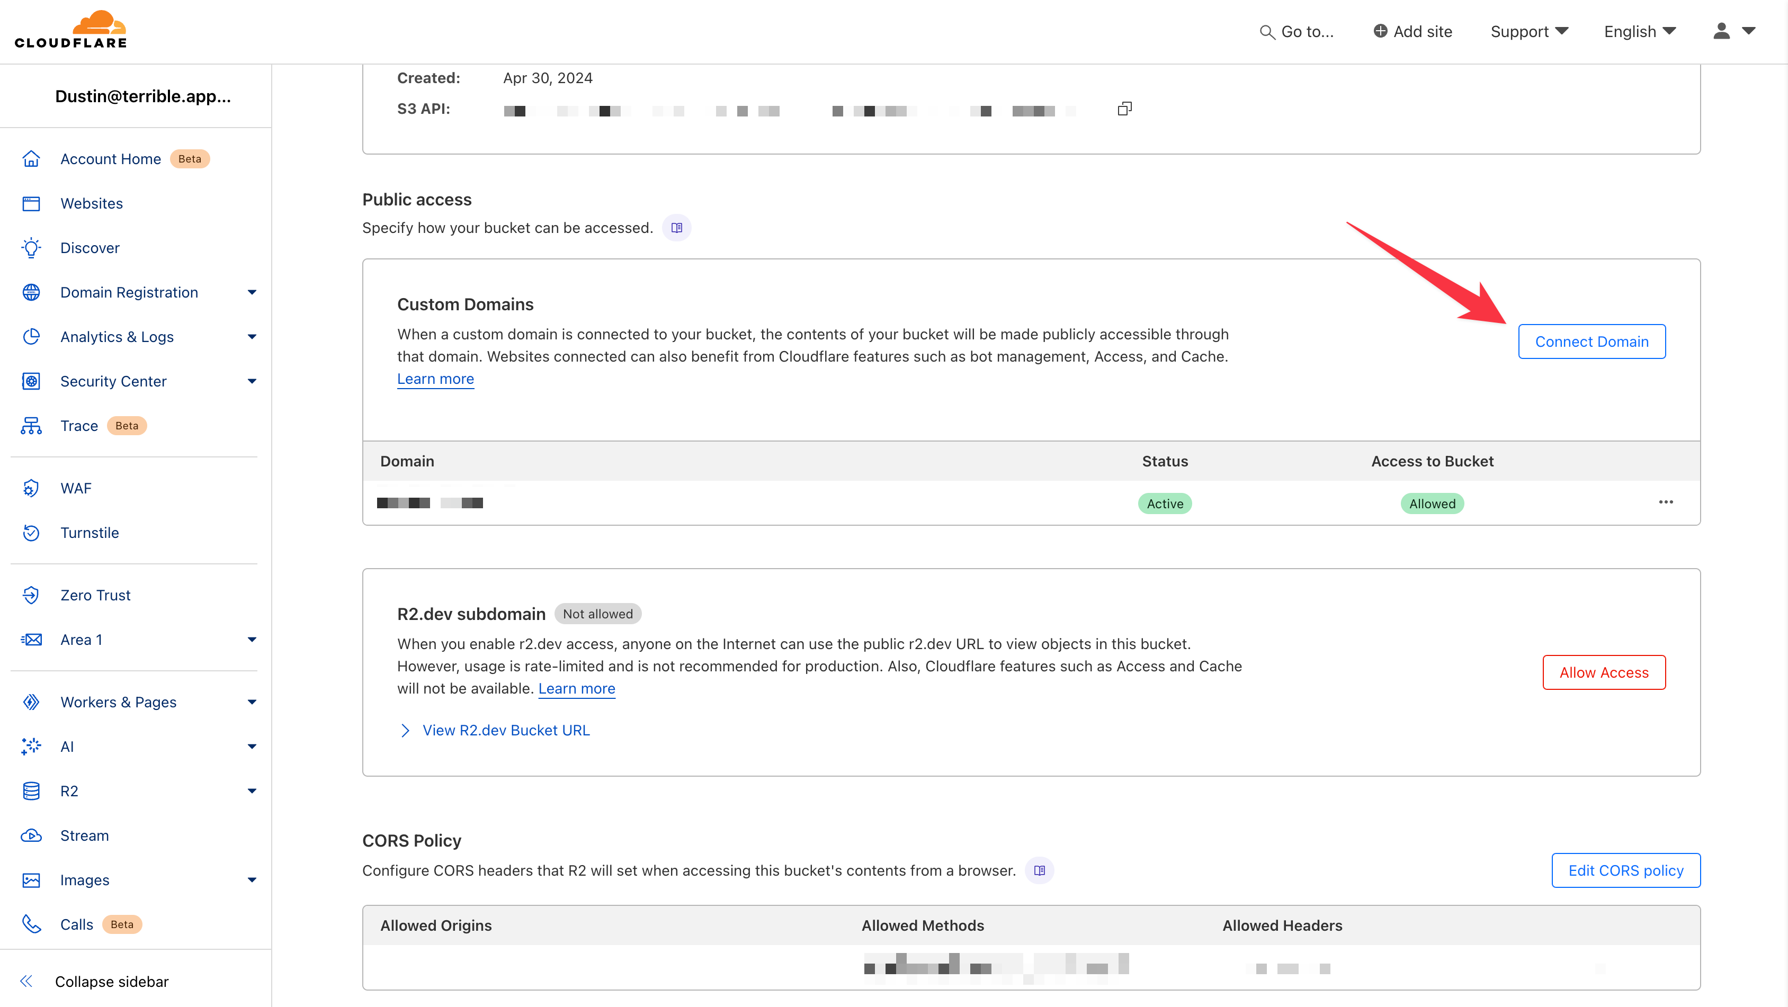Open CORS Policy documentation icon
1788x1007 pixels.
[x=1039, y=870]
